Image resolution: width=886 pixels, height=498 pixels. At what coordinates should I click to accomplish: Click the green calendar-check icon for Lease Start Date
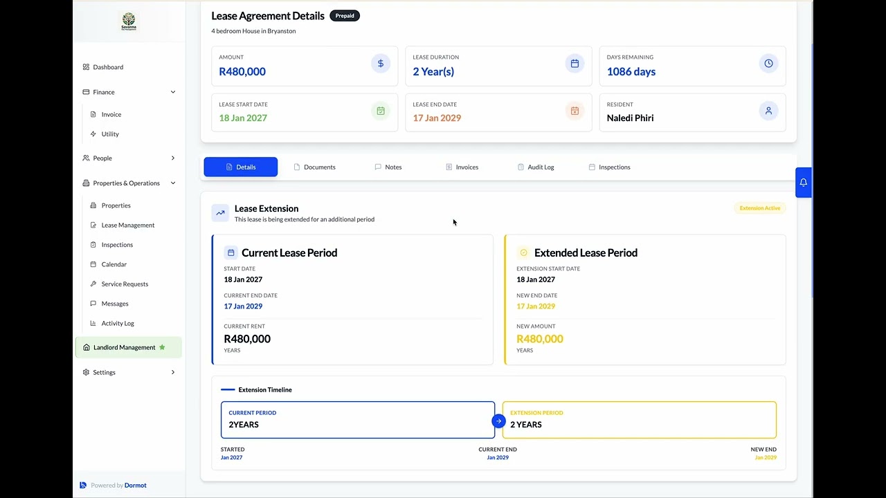(381, 111)
